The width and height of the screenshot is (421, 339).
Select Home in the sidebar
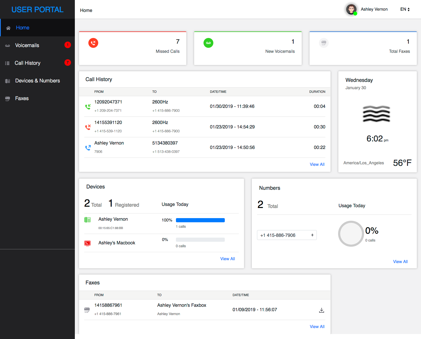[x=8, y=28]
